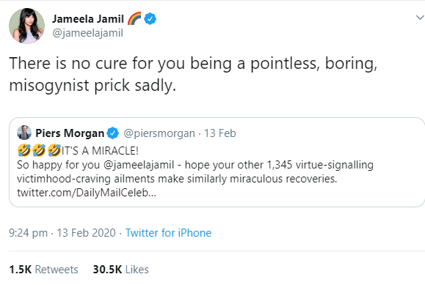Screen dimensions: 425x285
Task: Follow the twitter.com/DailyMailCeleb link
Action: pos(87,193)
